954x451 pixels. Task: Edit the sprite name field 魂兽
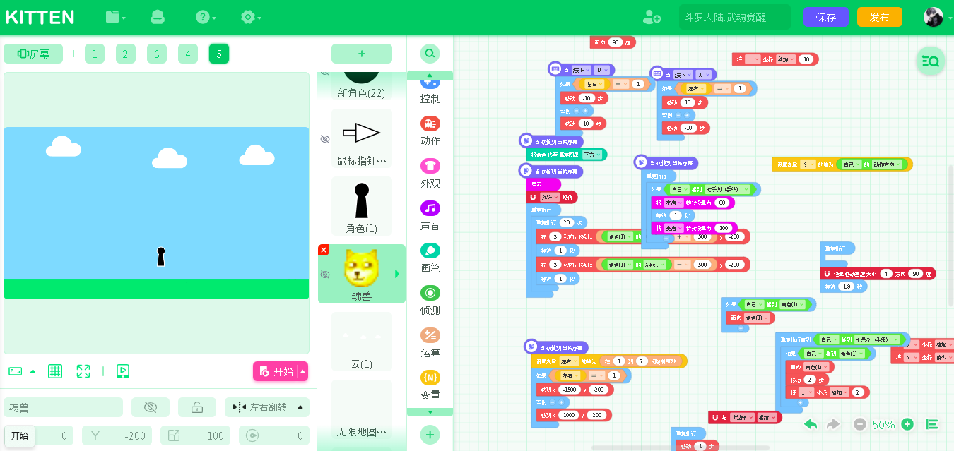coord(64,407)
